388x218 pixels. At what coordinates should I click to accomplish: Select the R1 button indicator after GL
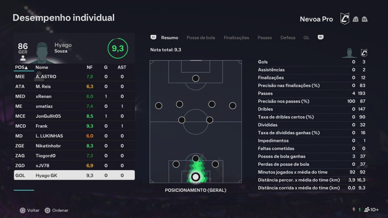pyautogui.click(x=320, y=37)
